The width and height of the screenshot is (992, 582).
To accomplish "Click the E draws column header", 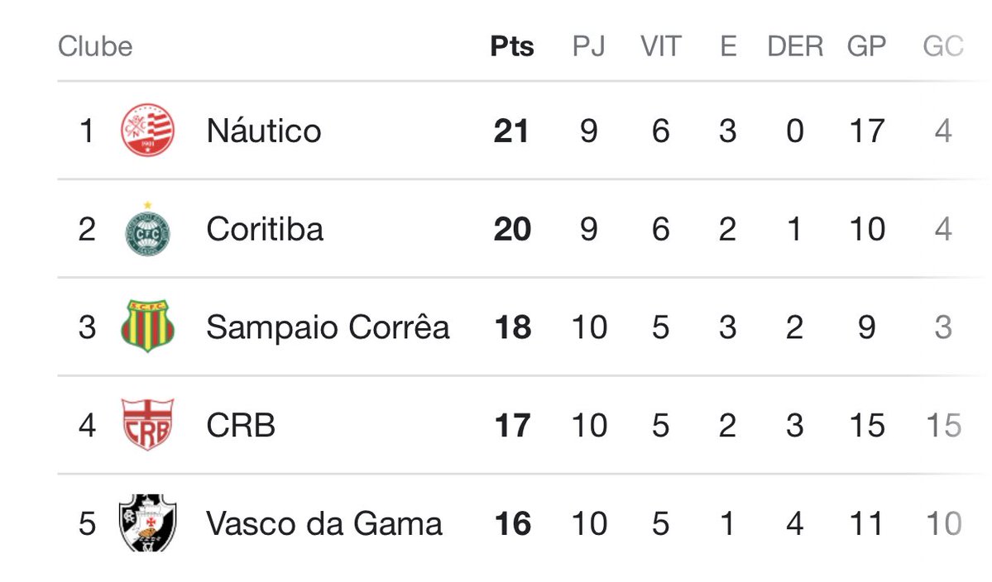I will [728, 46].
